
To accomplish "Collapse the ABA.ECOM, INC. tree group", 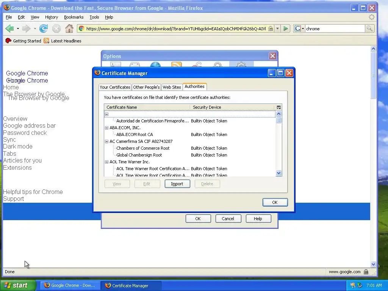I will tap(106, 128).
